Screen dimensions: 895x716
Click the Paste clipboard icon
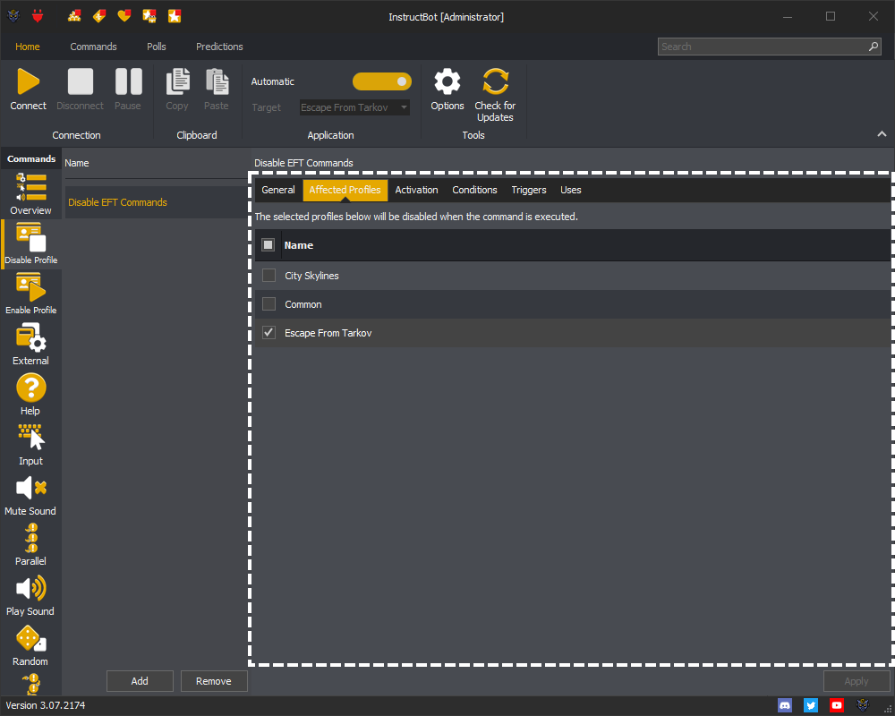pyautogui.click(x=217, y=81)
